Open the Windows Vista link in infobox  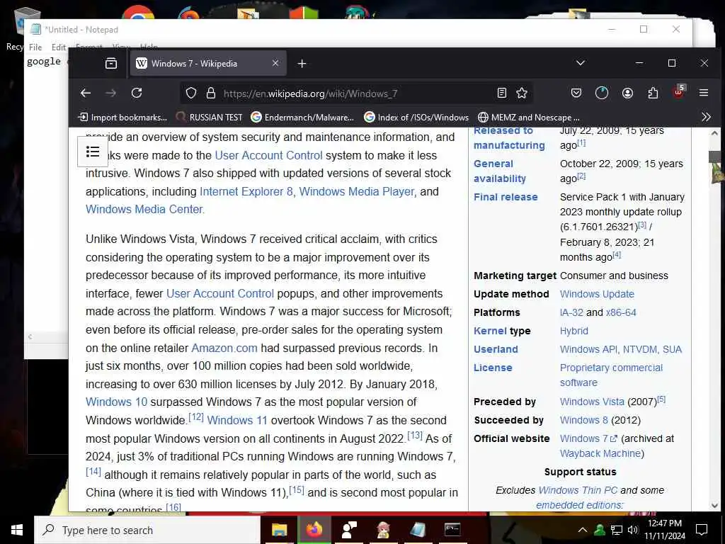[x=592, y=402]
